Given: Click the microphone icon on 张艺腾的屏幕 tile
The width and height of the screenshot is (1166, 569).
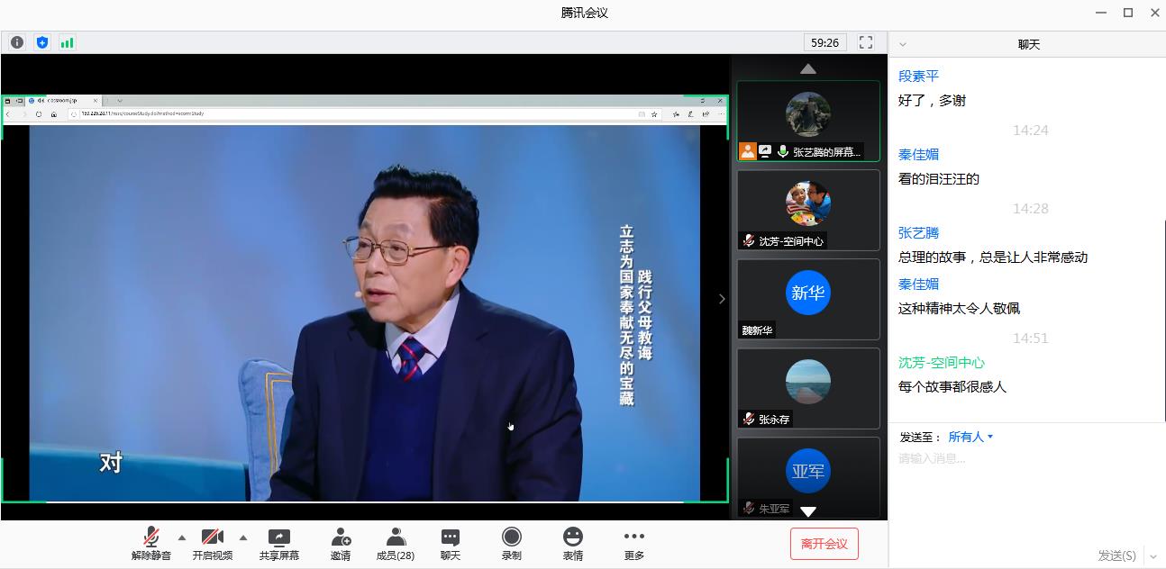Looking at the screenshot, I should point(782,151).
